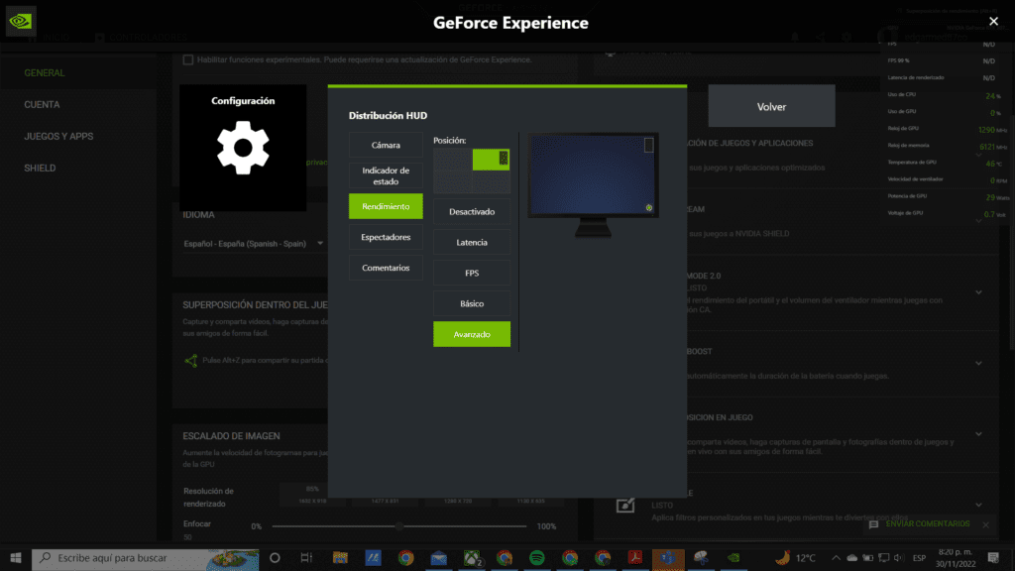Click the ESP input language indicator
This screenshot has width=1015, height=571.
coord(919,558)
